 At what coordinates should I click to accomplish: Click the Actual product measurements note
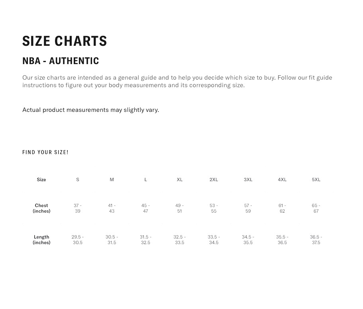click(x=91, y=110)
